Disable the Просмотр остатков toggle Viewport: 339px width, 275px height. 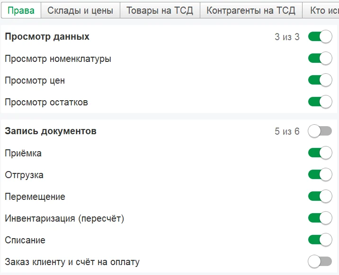(x=320, y=102)
